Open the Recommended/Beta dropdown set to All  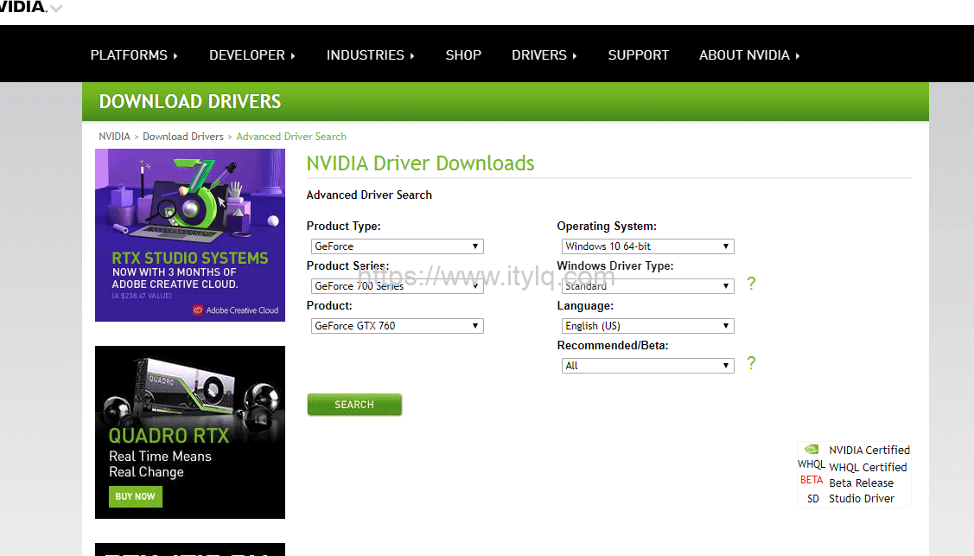(x=647, y=366)
